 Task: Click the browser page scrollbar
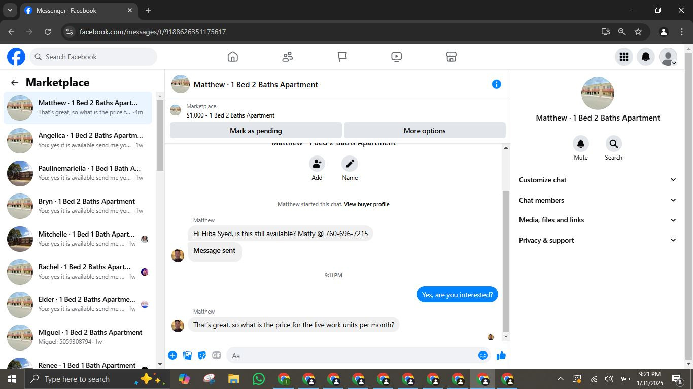pos(688,207)
